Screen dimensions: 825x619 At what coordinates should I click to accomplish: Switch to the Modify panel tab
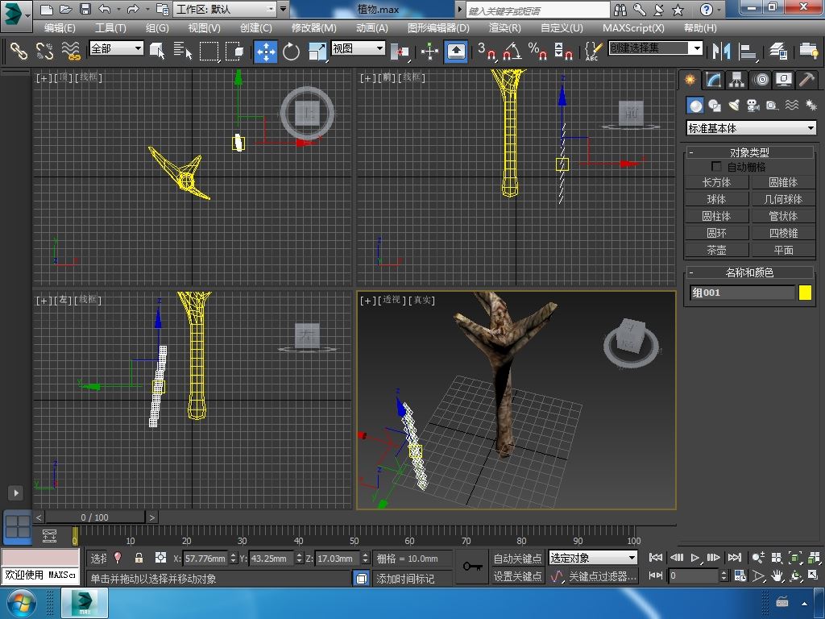[x=713, y=80]
